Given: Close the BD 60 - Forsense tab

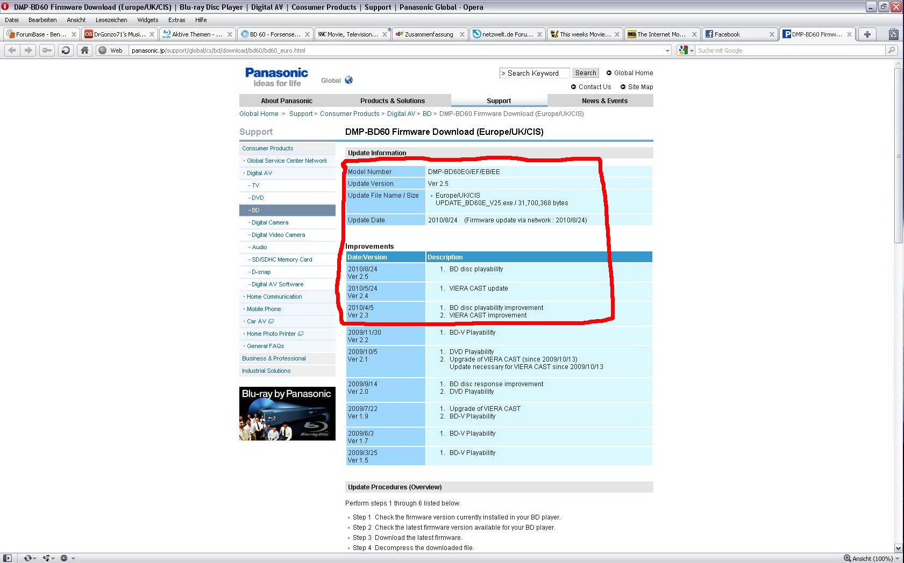Looking at the screenshot, I should click(x=307, y=34).
